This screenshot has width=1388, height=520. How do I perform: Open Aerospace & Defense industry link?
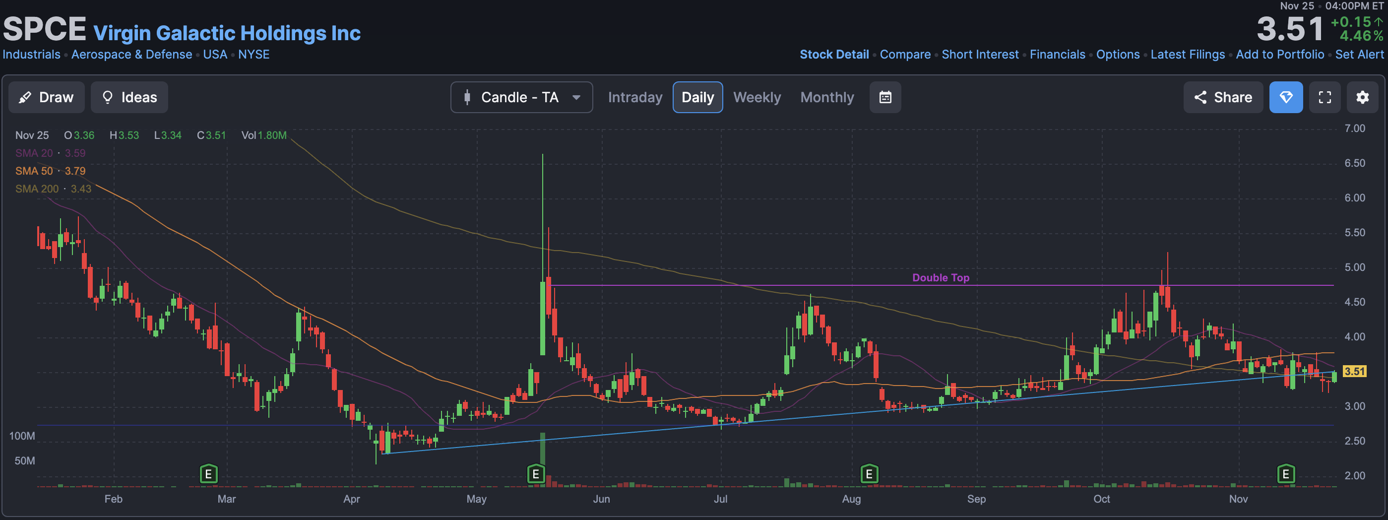[131, 55]
